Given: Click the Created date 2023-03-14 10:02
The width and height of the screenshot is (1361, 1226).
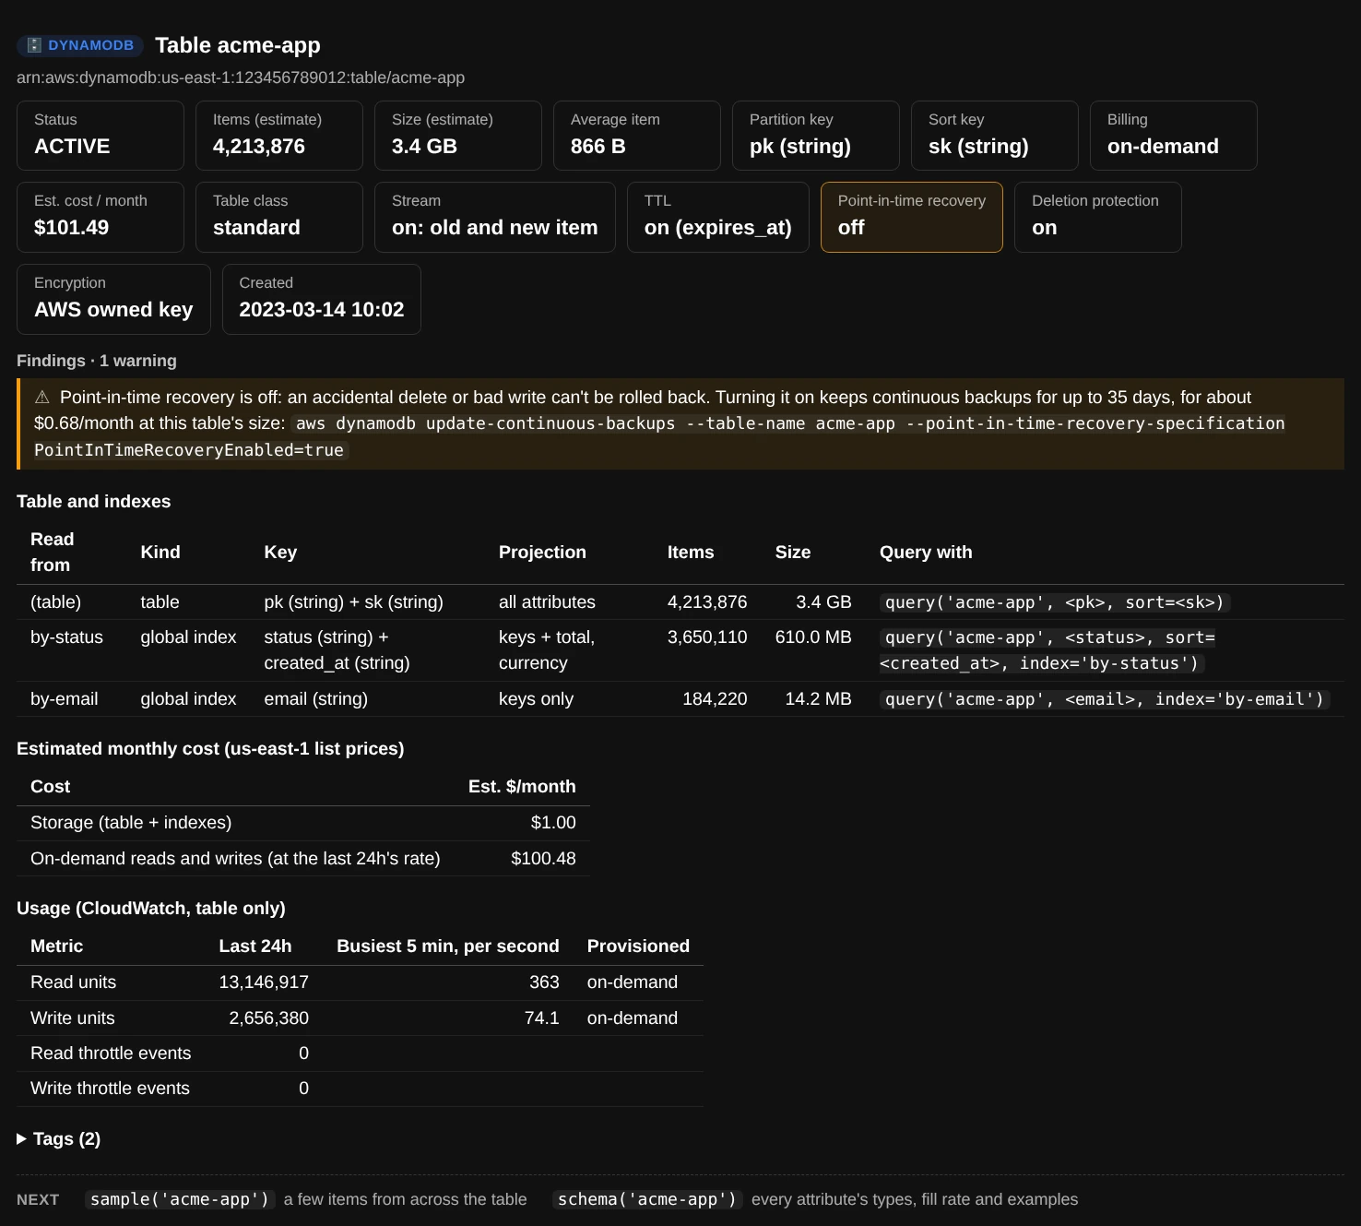Looking at the screenshot, I should point(322,310).
